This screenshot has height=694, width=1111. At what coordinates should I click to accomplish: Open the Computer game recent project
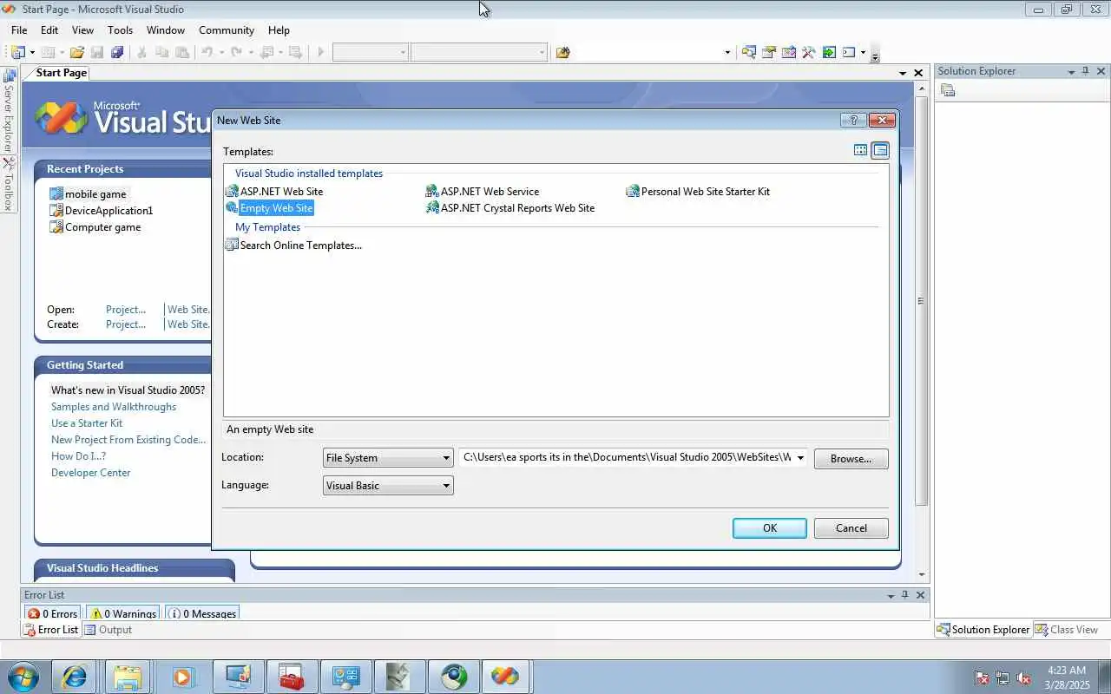pyautogui.click(x=95, y=227)
